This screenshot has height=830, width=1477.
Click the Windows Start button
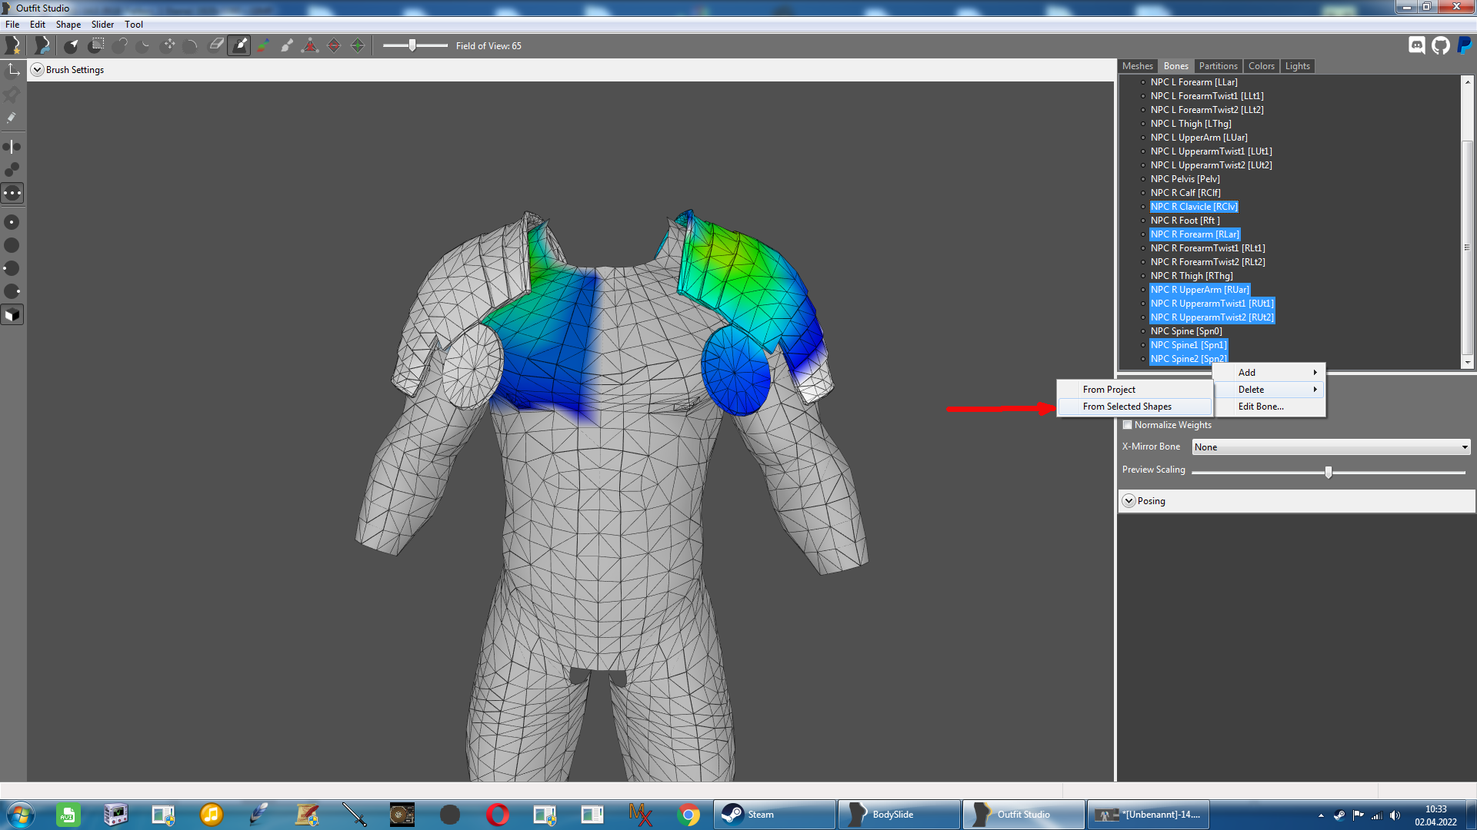point(20,815)
